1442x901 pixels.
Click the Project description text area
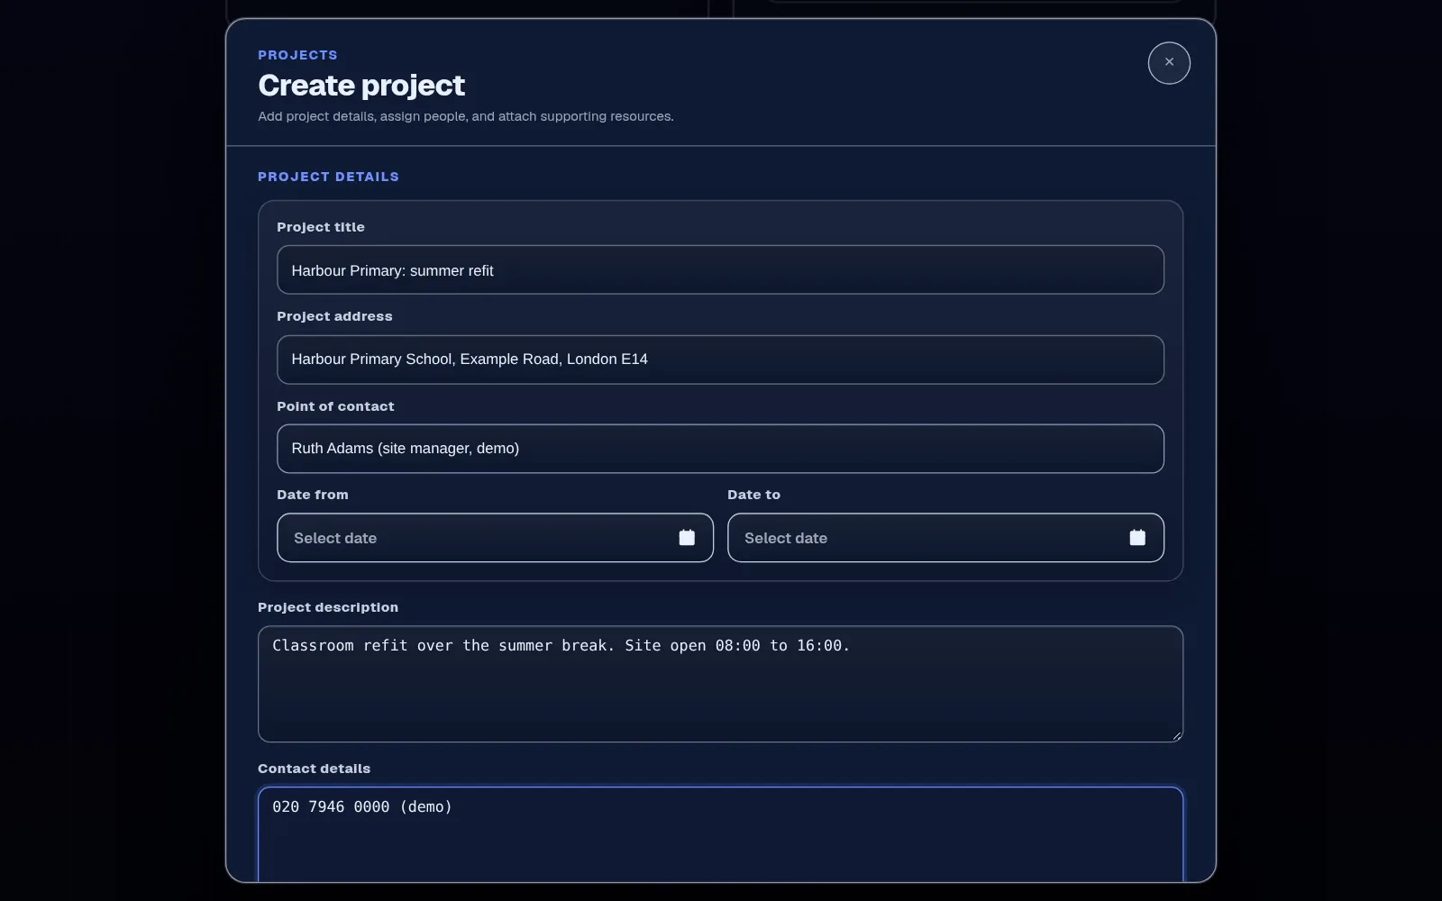pos(720,684)
